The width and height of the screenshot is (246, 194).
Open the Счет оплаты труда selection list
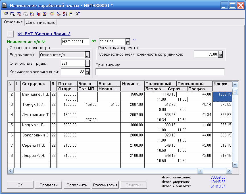click(87, 64)
